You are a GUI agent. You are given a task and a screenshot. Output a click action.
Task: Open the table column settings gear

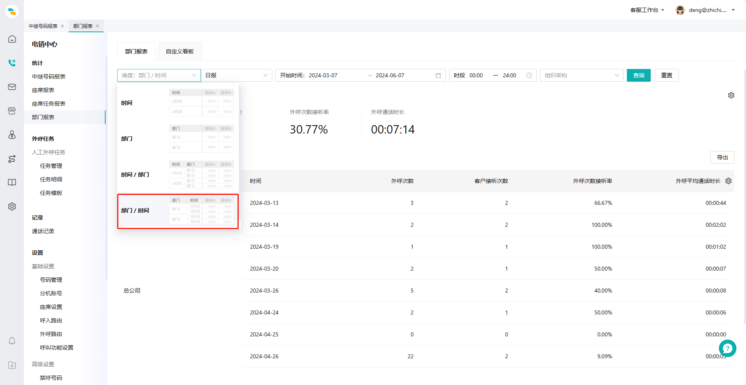coord(728,181)
